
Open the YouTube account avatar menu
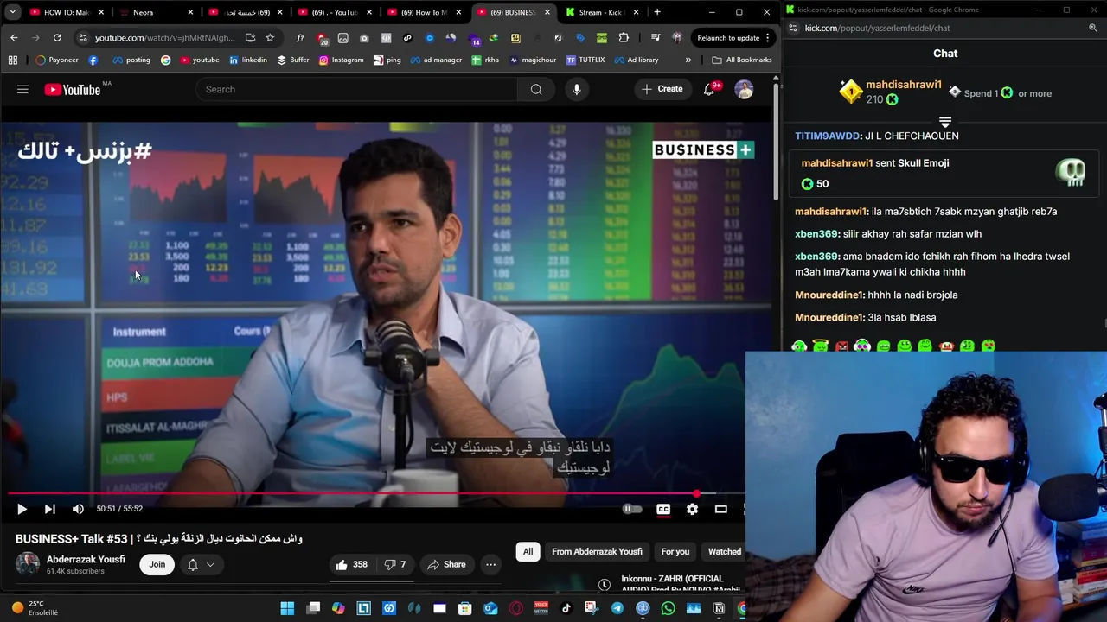click(x=744, y=89)
